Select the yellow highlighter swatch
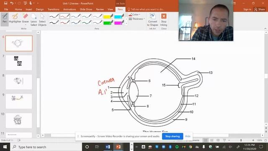 [x=108, y=16]
